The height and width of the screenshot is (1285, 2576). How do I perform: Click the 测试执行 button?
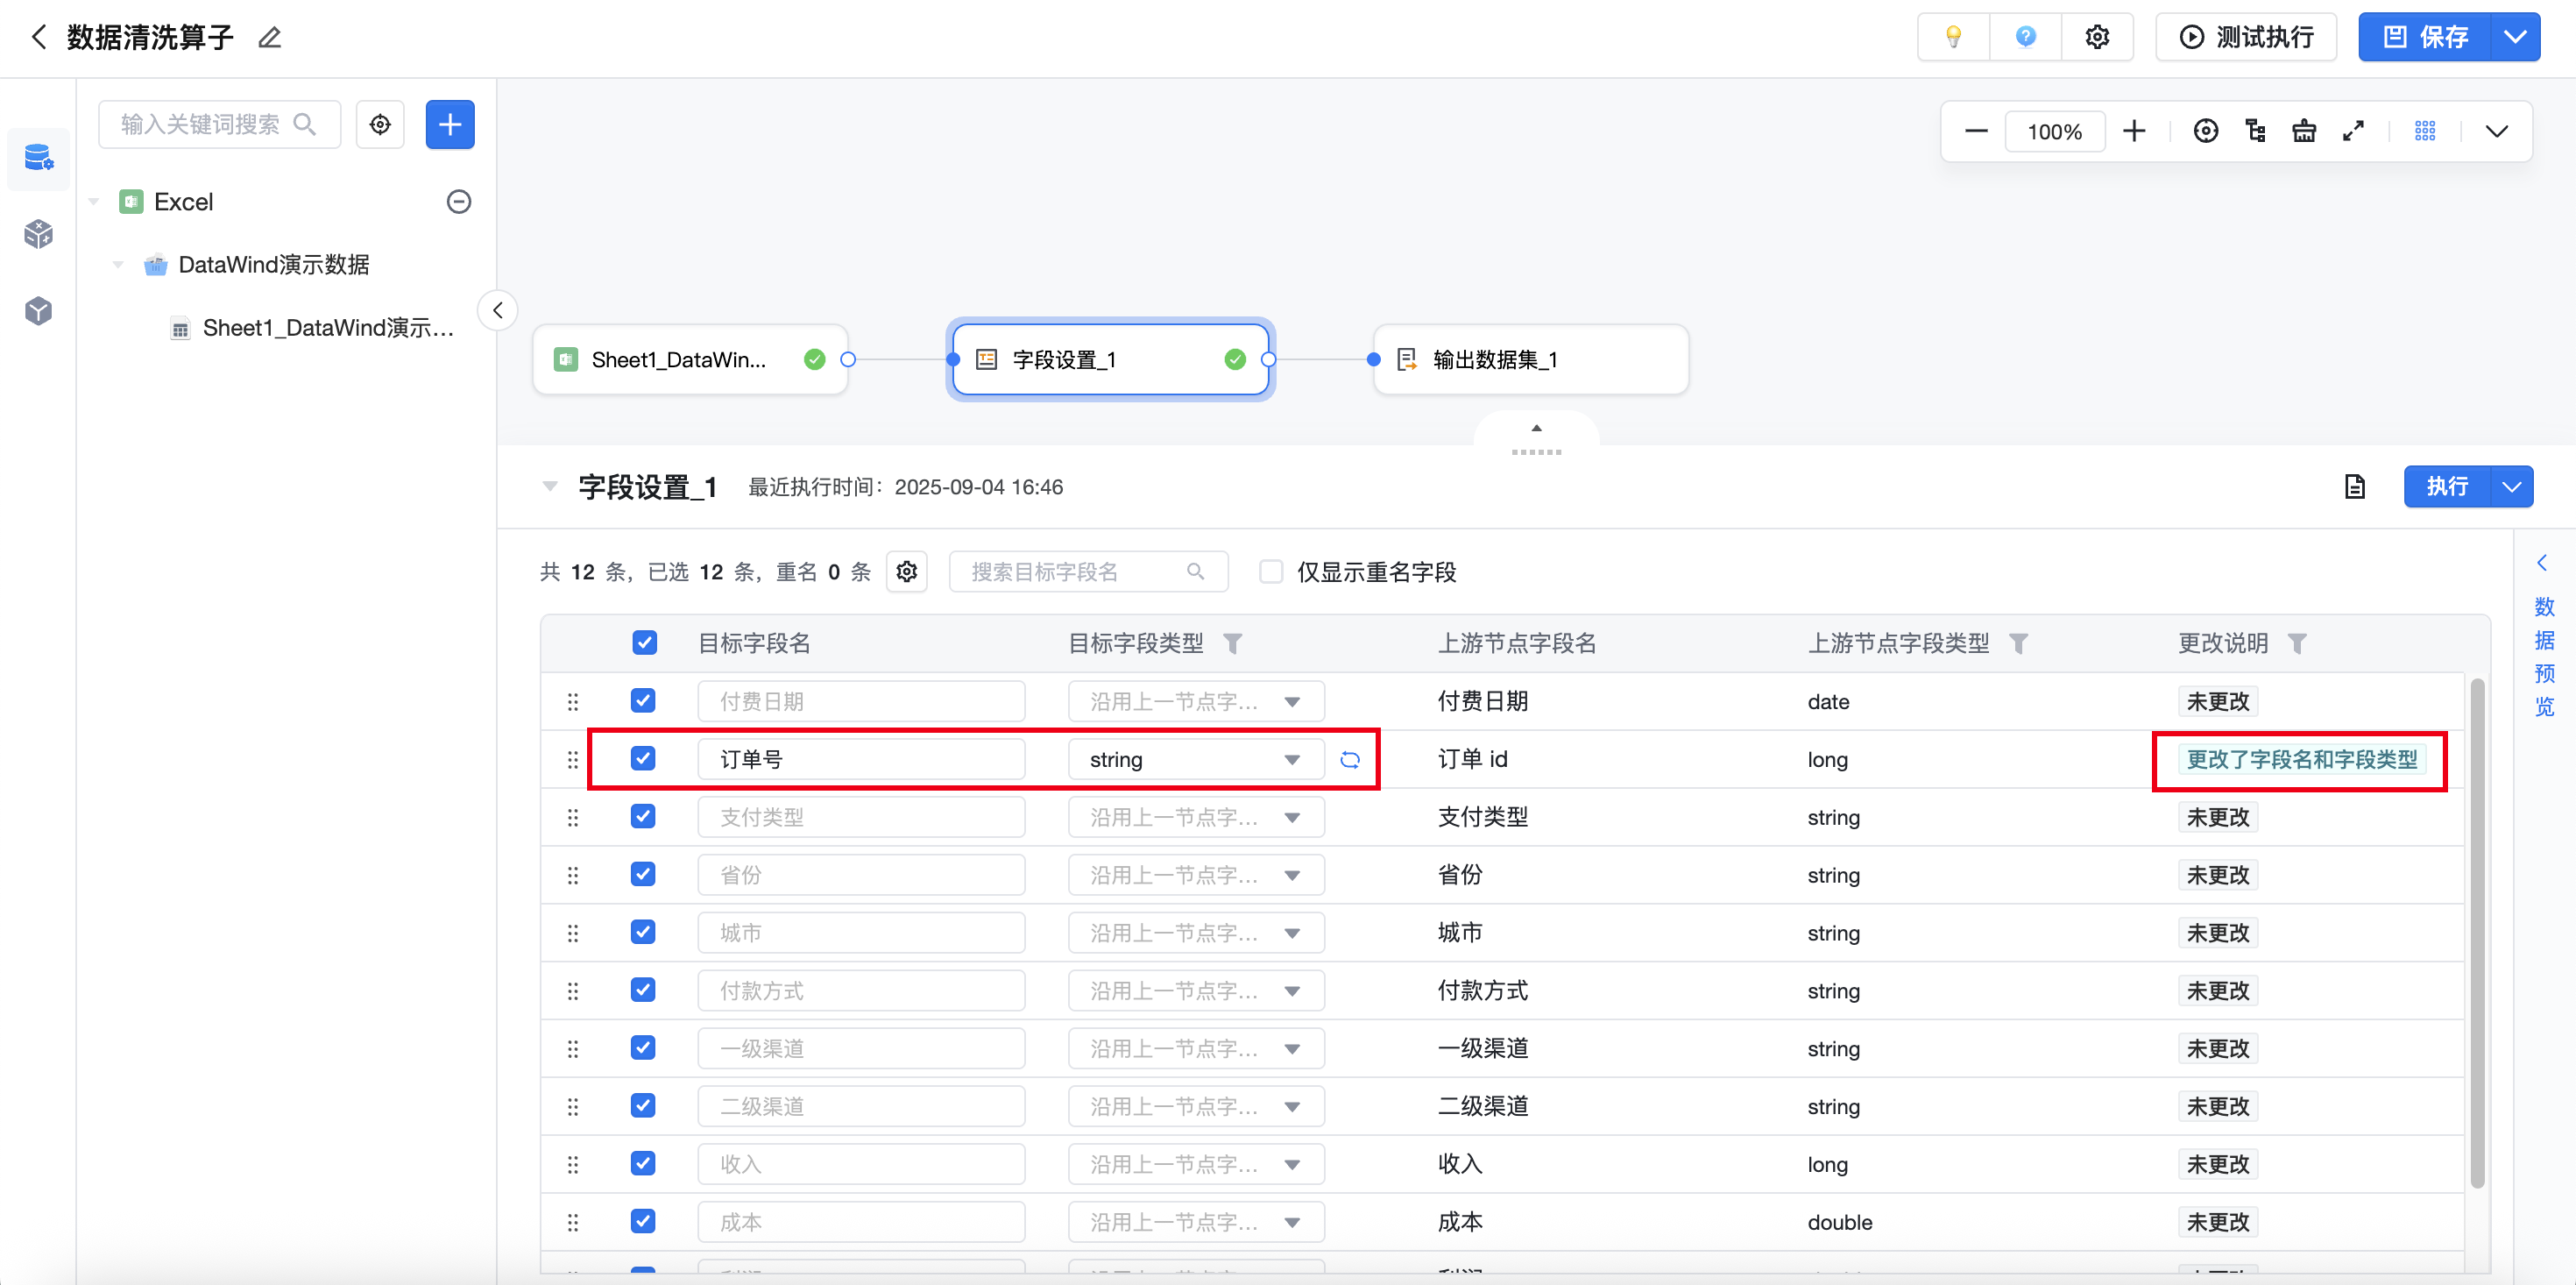(2246, 37)
